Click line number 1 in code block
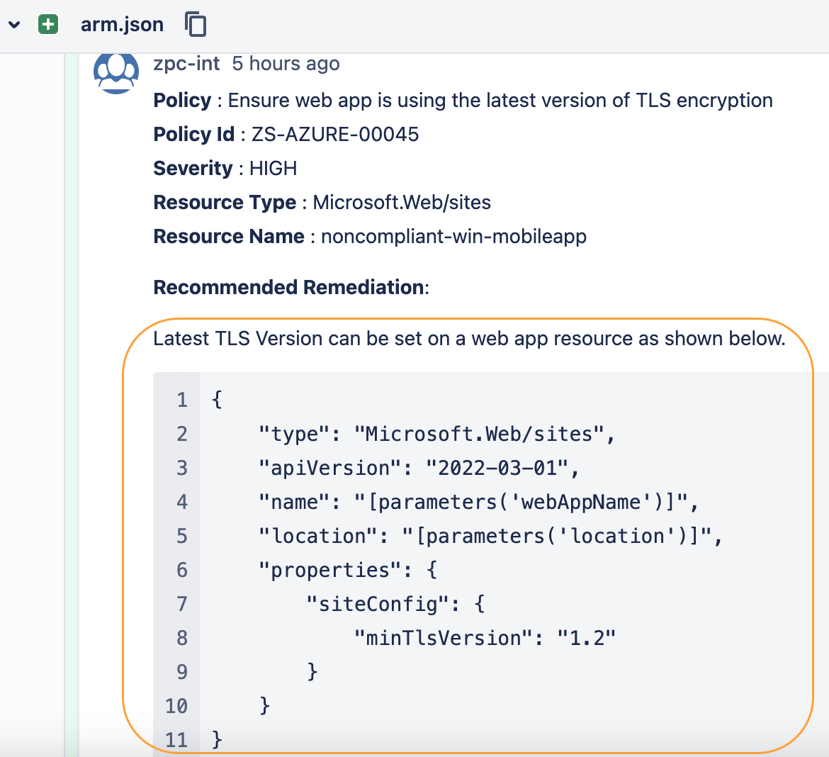Image resolution: width=829 pixels, height=757 pixels. [x=182, y=400]
